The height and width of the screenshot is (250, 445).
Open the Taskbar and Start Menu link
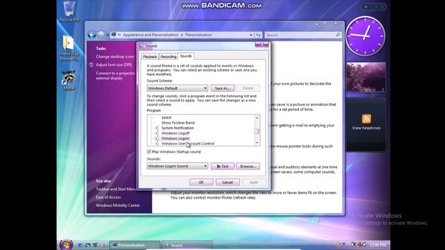click(x=116, y=189)
